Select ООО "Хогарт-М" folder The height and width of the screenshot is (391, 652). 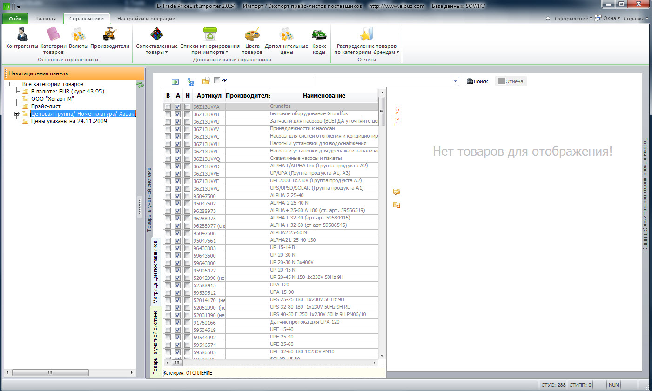coord(52,99)
